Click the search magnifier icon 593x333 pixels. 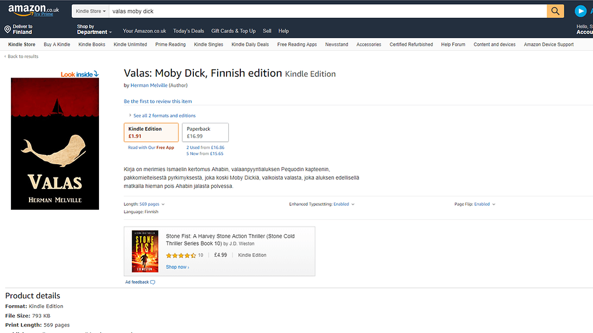point(555,11)
